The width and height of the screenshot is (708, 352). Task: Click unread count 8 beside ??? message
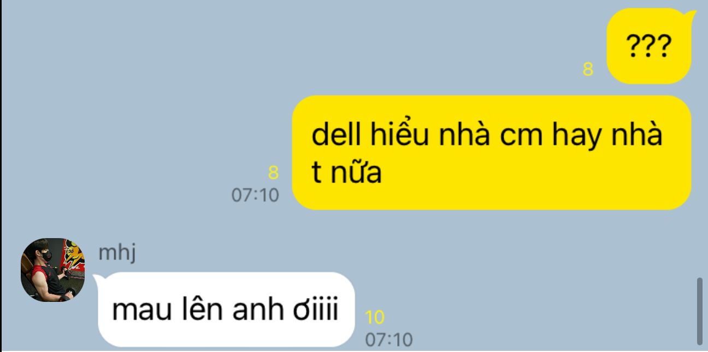pos(588,69)
